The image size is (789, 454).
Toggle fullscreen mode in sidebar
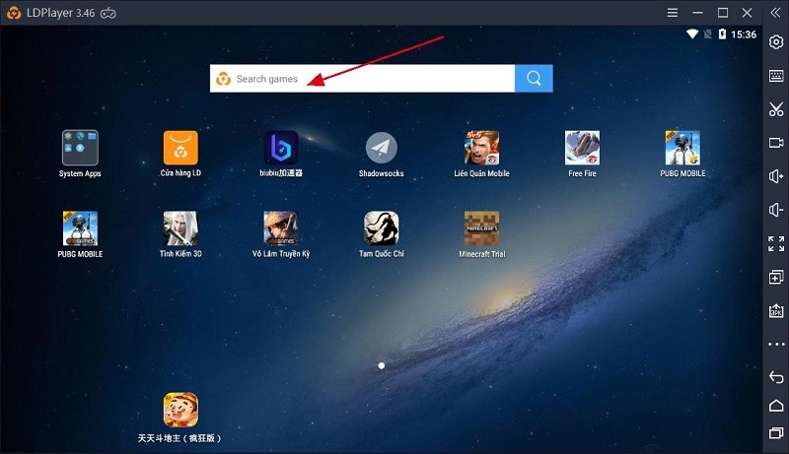pyautogui.click(x=776, y=243)
